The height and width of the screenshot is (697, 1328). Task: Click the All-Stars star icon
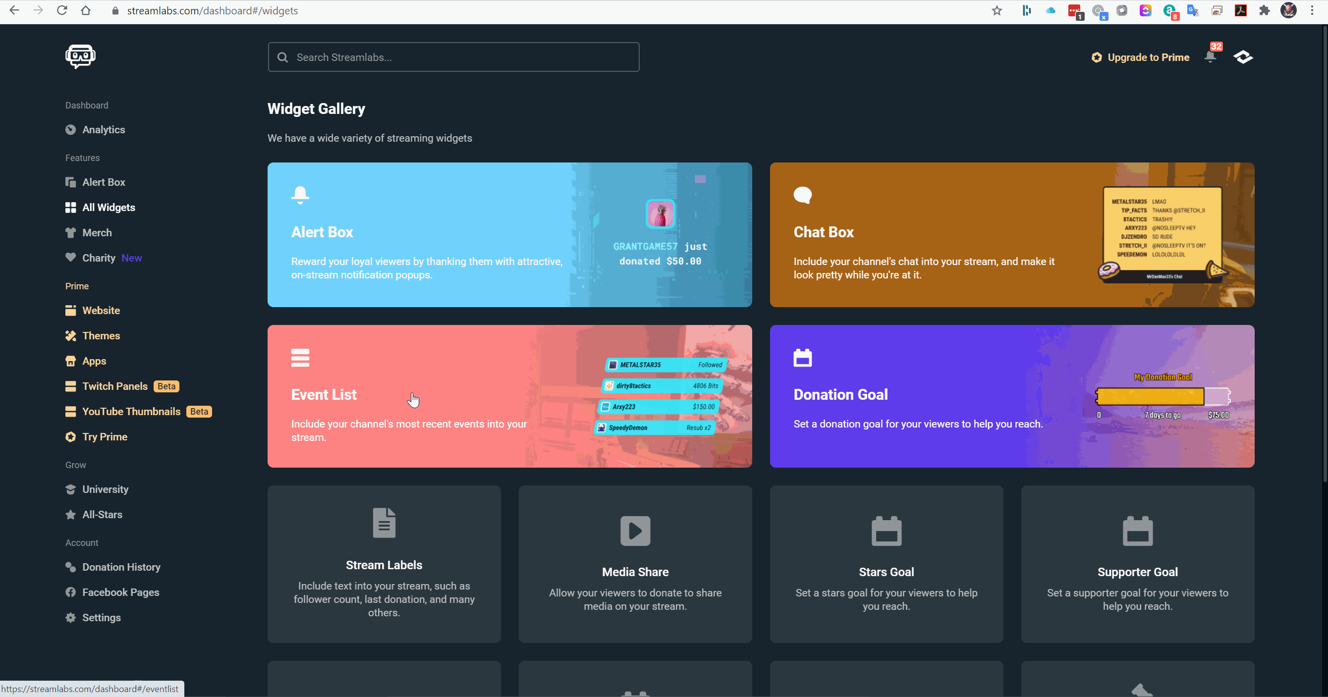pos(71,515)
